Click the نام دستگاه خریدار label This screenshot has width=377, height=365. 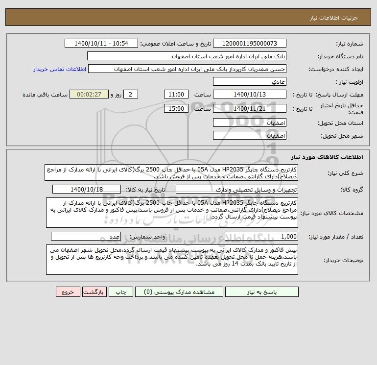pyautogui.click(x=340, y=56)
